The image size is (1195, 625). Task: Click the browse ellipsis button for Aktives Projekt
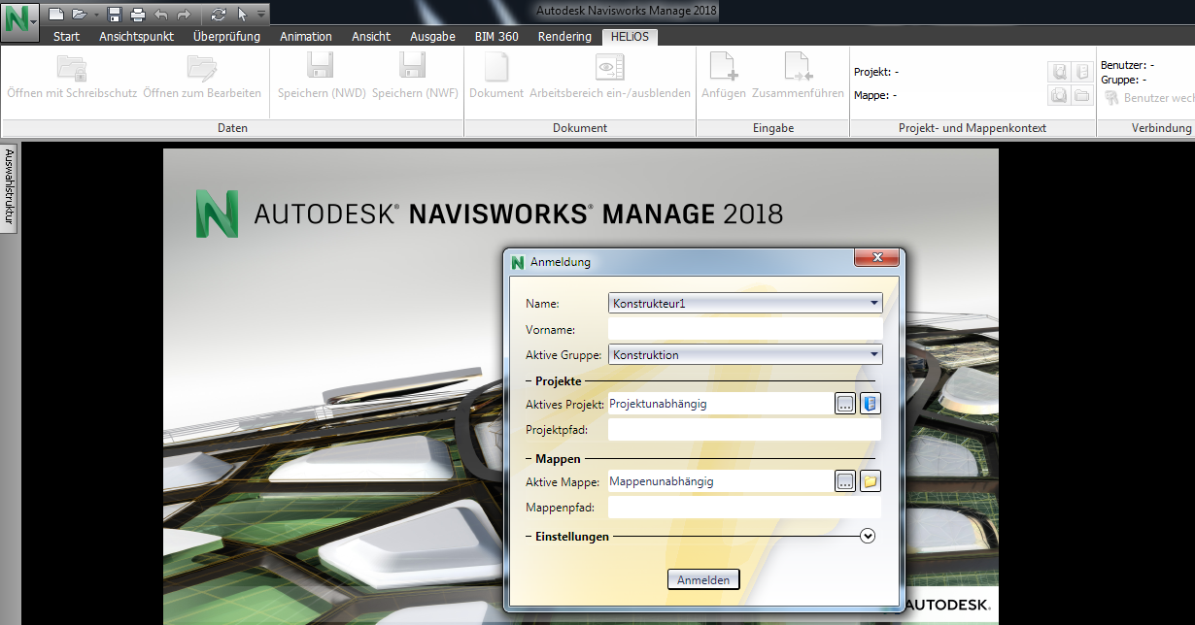(x=845, y=404)
